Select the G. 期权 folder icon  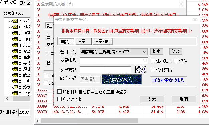15,27
